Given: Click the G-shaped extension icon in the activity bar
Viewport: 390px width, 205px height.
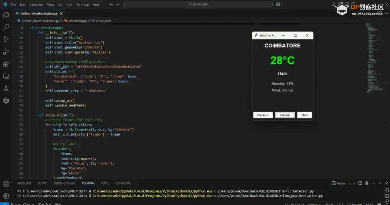Looking at the screenshot, I should 6,100.
